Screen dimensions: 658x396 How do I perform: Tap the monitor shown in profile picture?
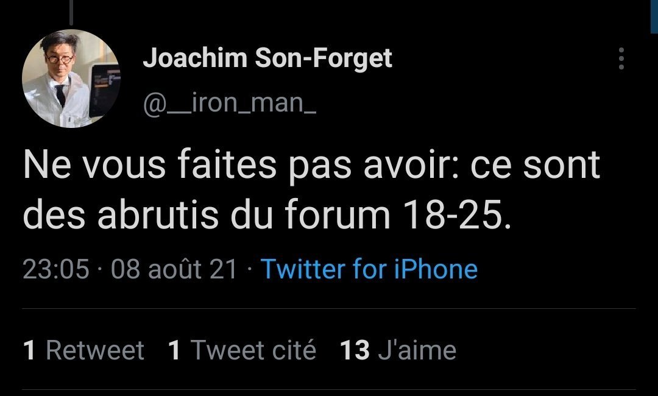pos(105,89)
